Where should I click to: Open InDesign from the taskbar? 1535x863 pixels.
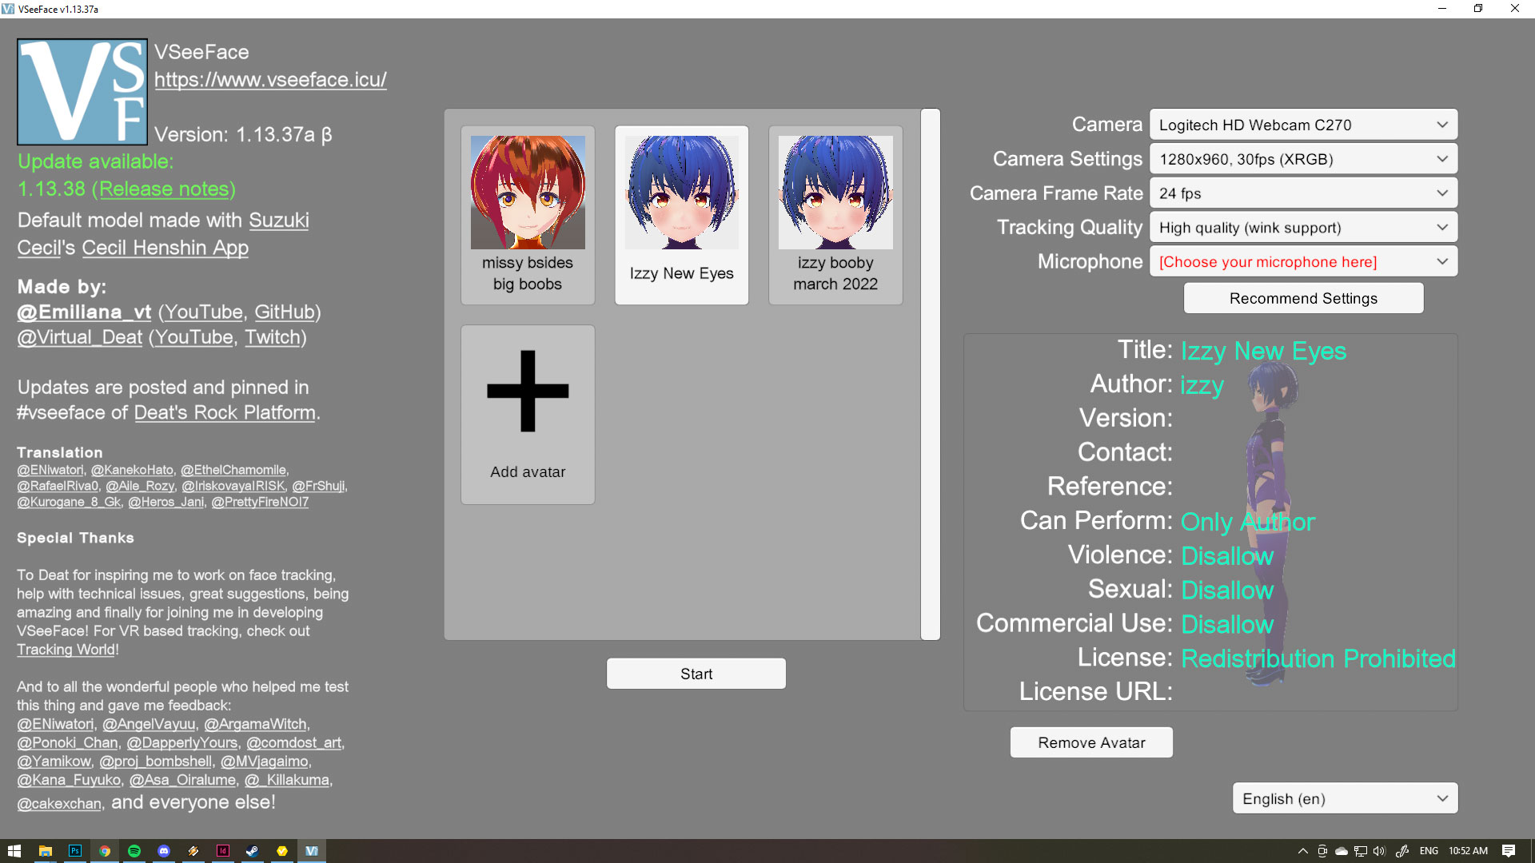pyautogui.click(x=222, y=851)
